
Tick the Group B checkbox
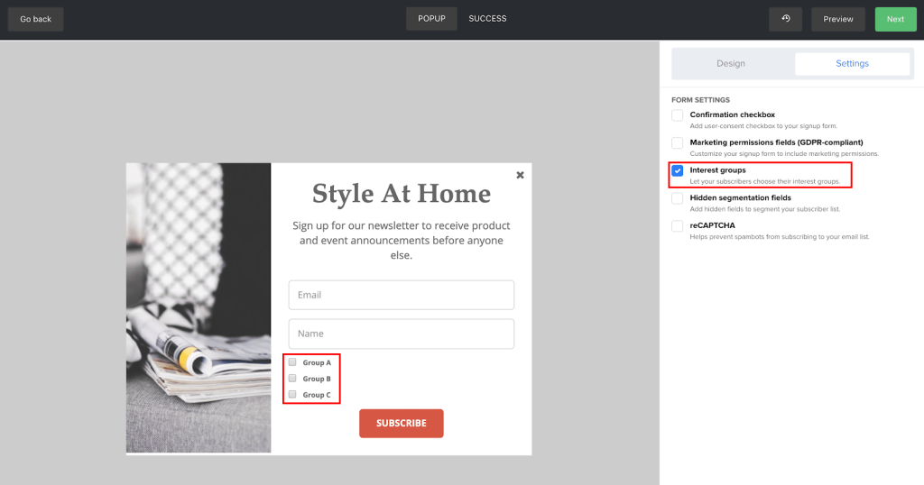point(292,379)
